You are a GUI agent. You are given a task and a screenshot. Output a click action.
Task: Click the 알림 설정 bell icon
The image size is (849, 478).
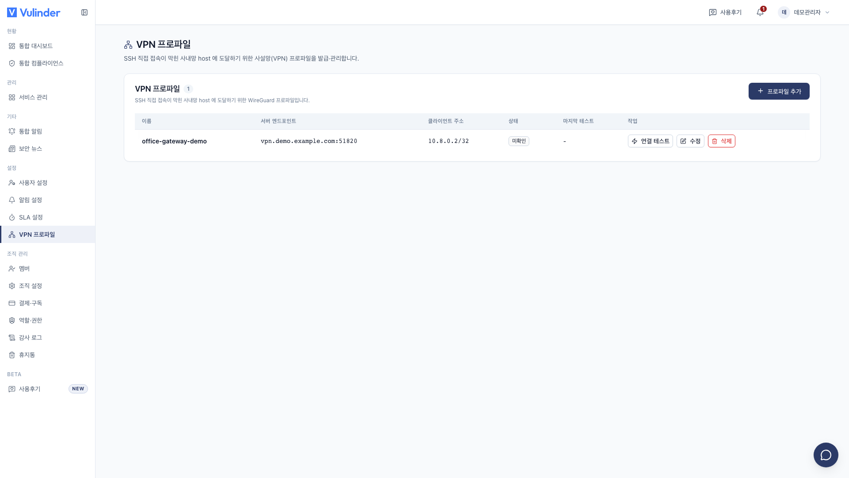12,200
